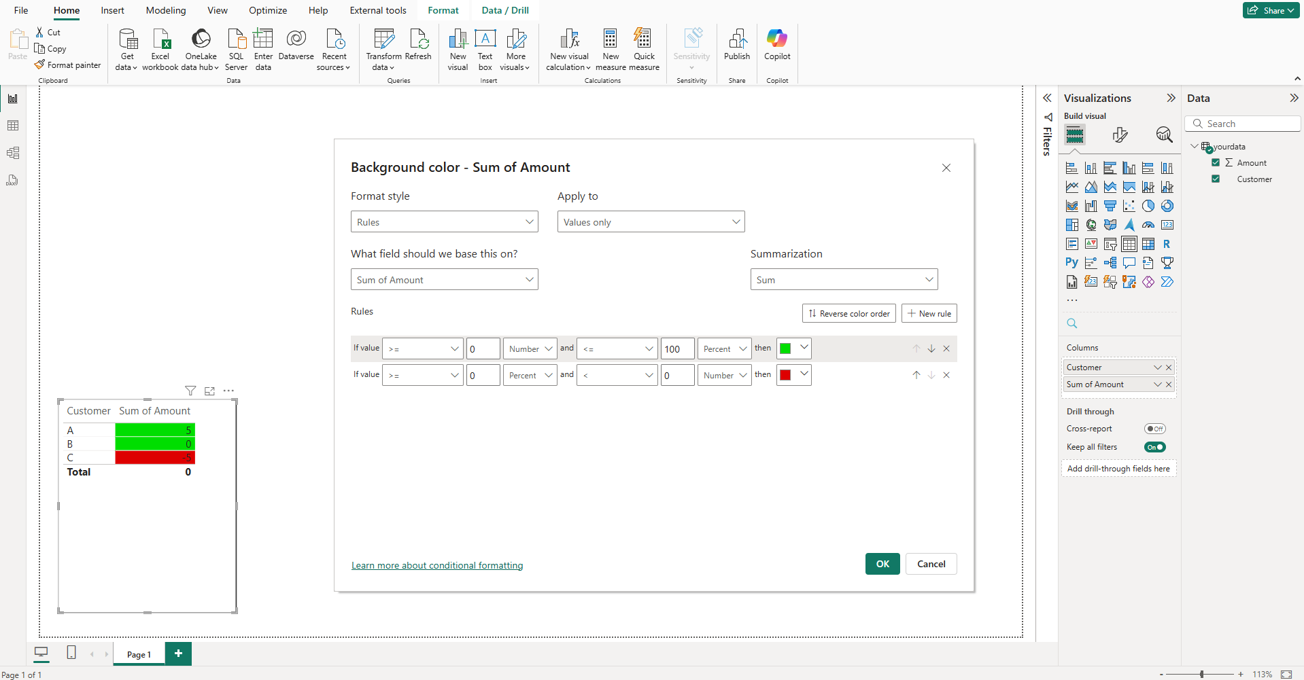This screenshot has height=680, width=1304.
Task: Open Format visual tab in Visualizations pane
Action: [1120, 135]
